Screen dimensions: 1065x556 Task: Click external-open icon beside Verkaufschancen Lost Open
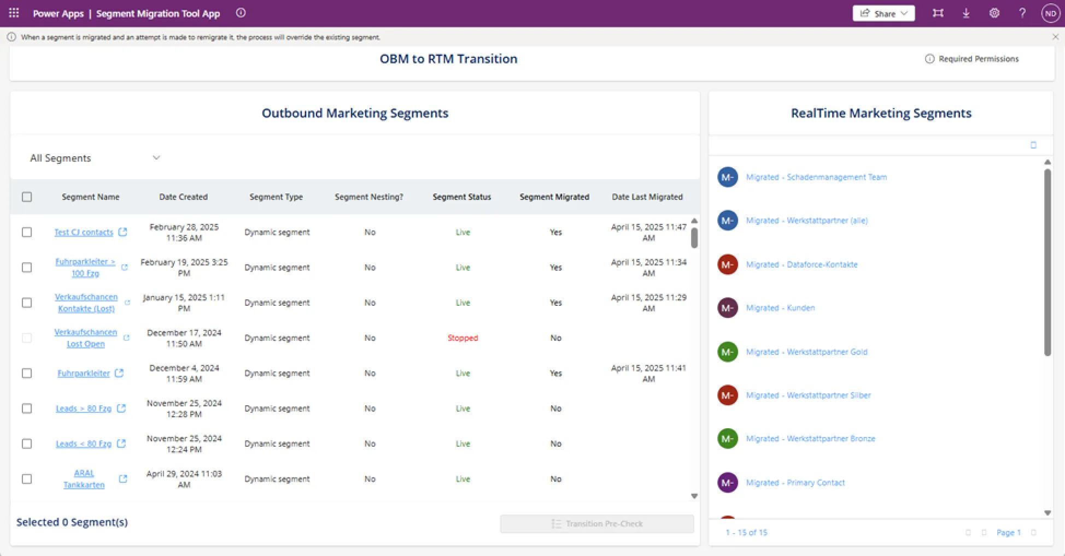[127, 338]
